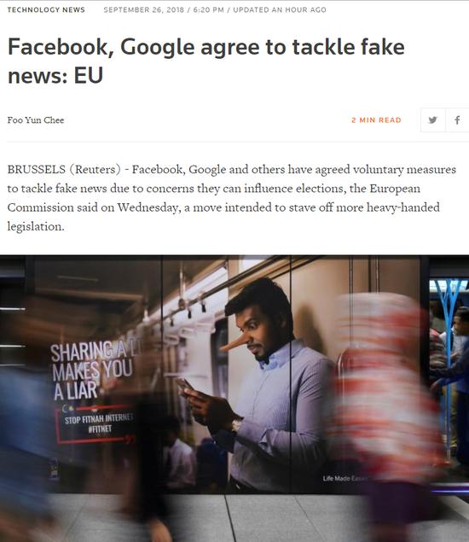
Task: Click the MAKES YOU A LIAR poster text
Action: (x=92, y=379)
